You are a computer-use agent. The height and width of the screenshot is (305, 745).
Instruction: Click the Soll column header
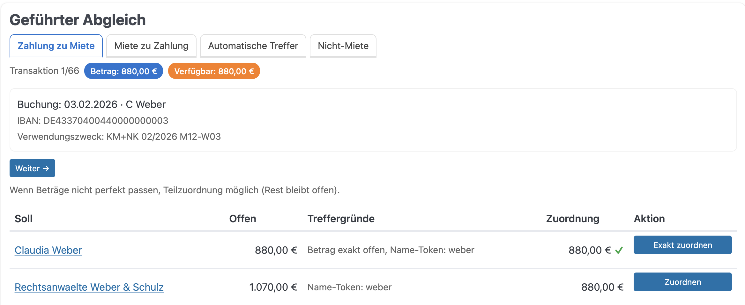[x=24, y=219]
